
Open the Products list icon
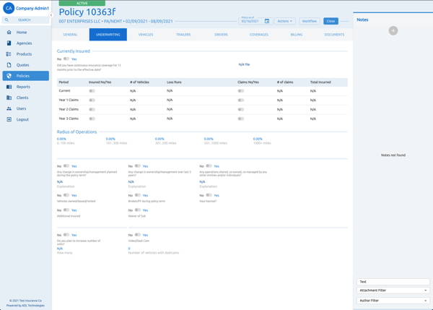pyautogui.click(x=9, y=54)
